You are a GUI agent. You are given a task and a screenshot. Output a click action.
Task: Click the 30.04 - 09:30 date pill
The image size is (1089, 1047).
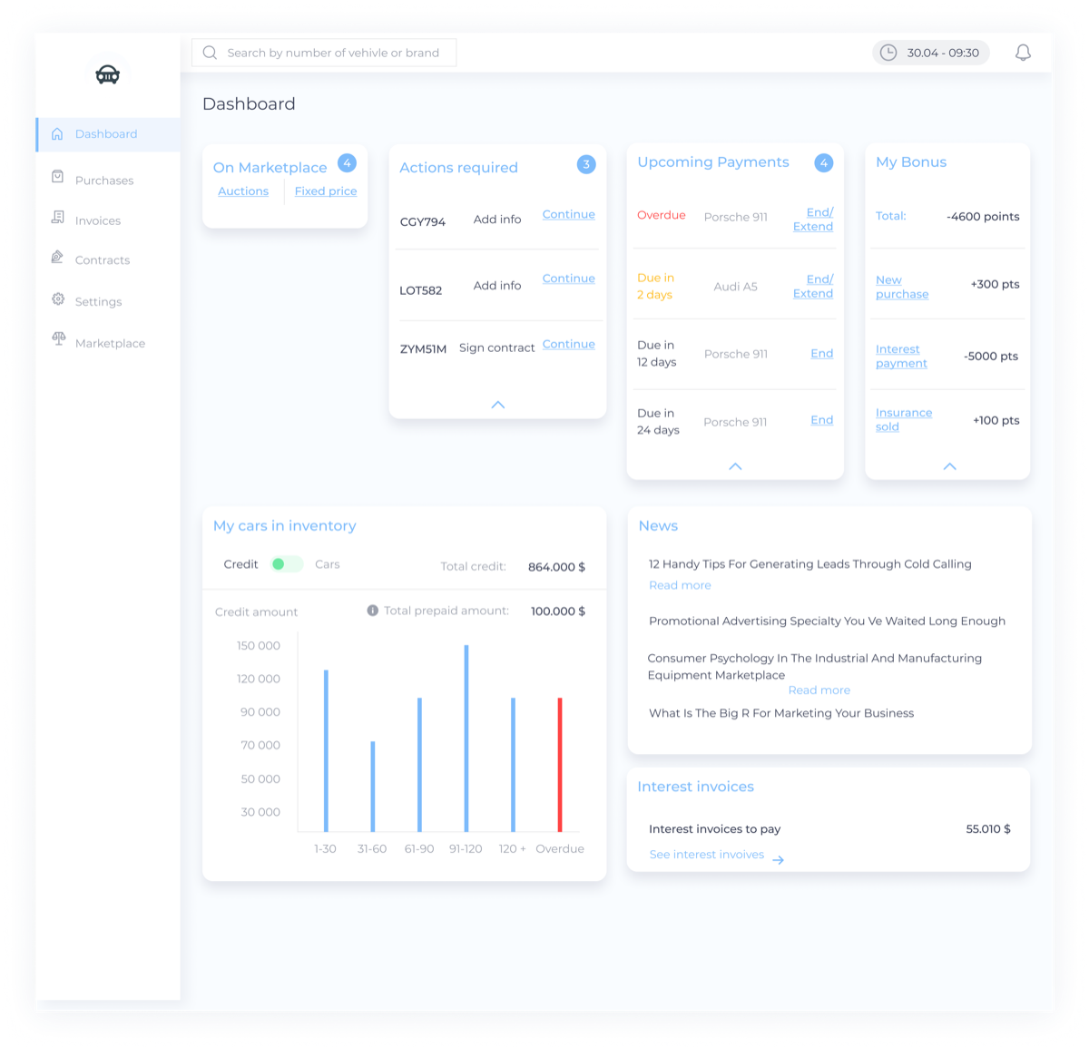[x=931, y=53]
